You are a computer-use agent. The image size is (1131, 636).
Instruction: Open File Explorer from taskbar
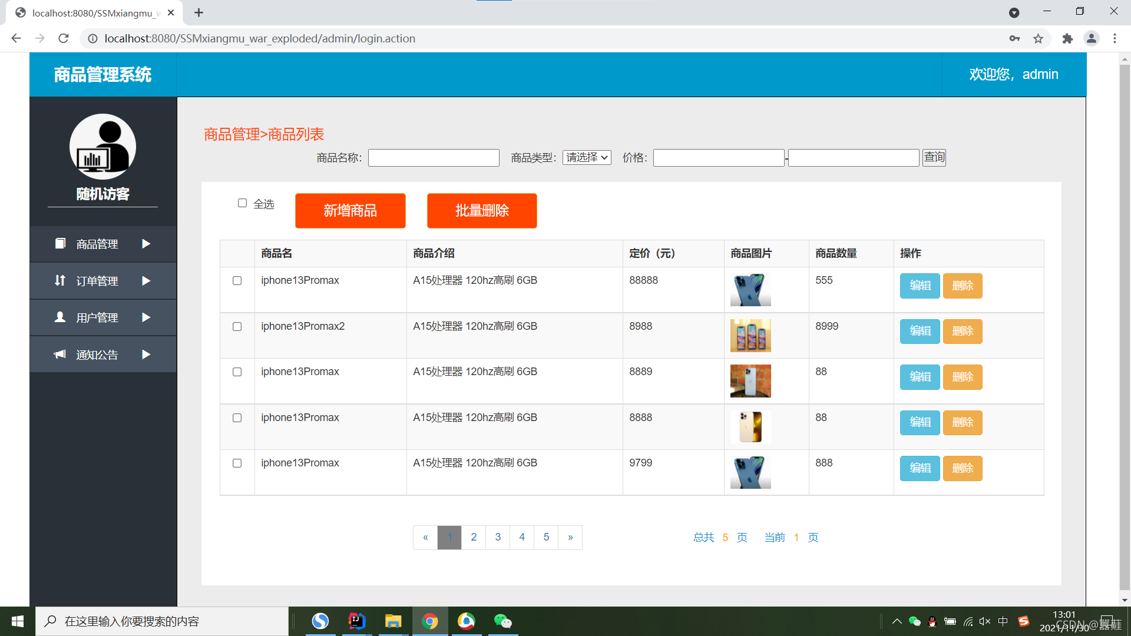click(393, 621)
